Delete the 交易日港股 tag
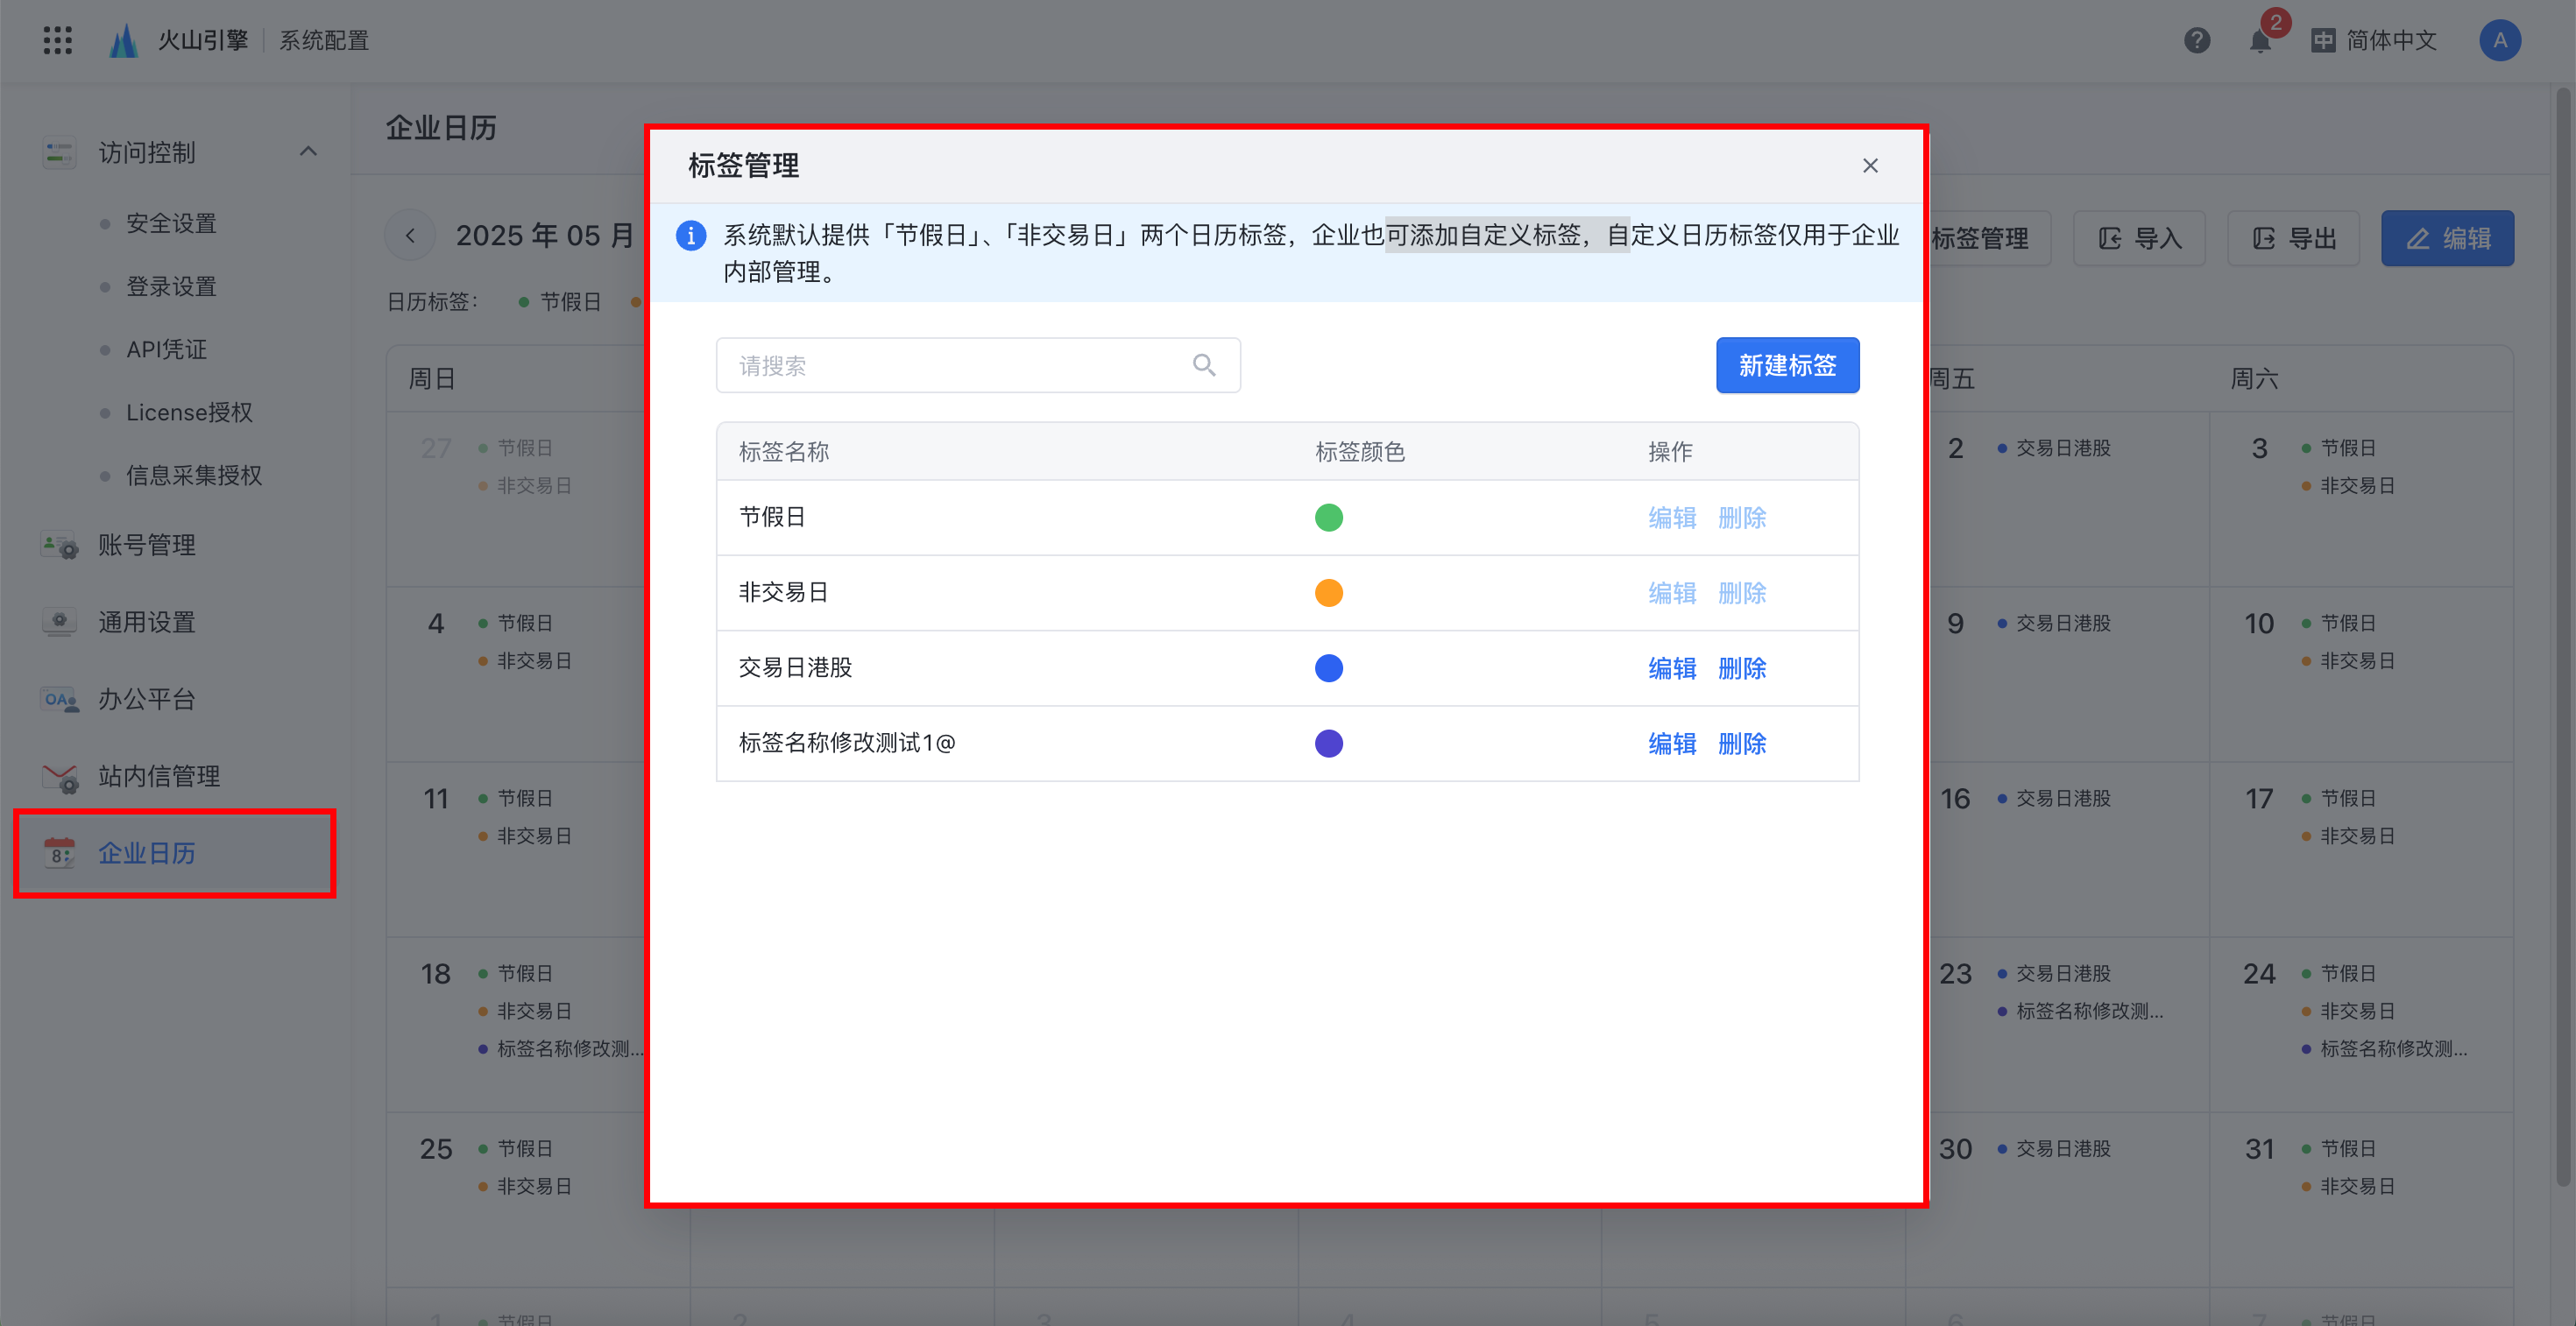The height and width of the screenshot is (1326, 2576). click(x=1742, y=667)
